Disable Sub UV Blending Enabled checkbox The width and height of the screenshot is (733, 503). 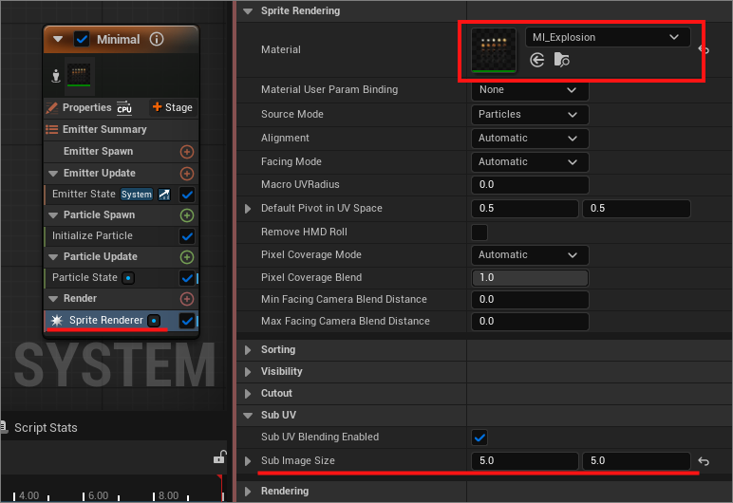tap(479, 438)
